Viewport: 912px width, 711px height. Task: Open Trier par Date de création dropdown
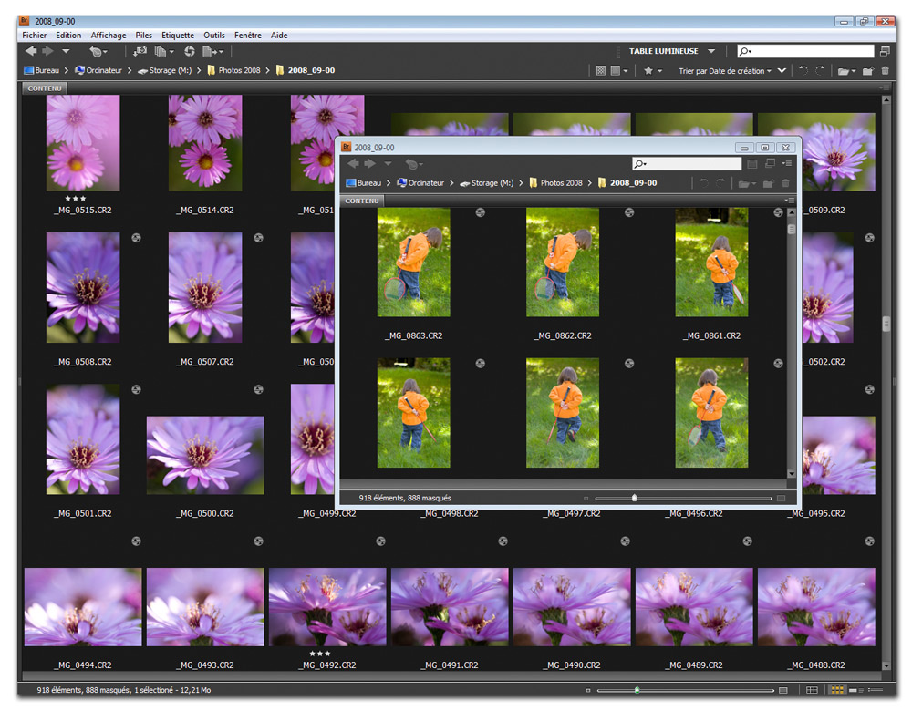(x=725, y=71)
